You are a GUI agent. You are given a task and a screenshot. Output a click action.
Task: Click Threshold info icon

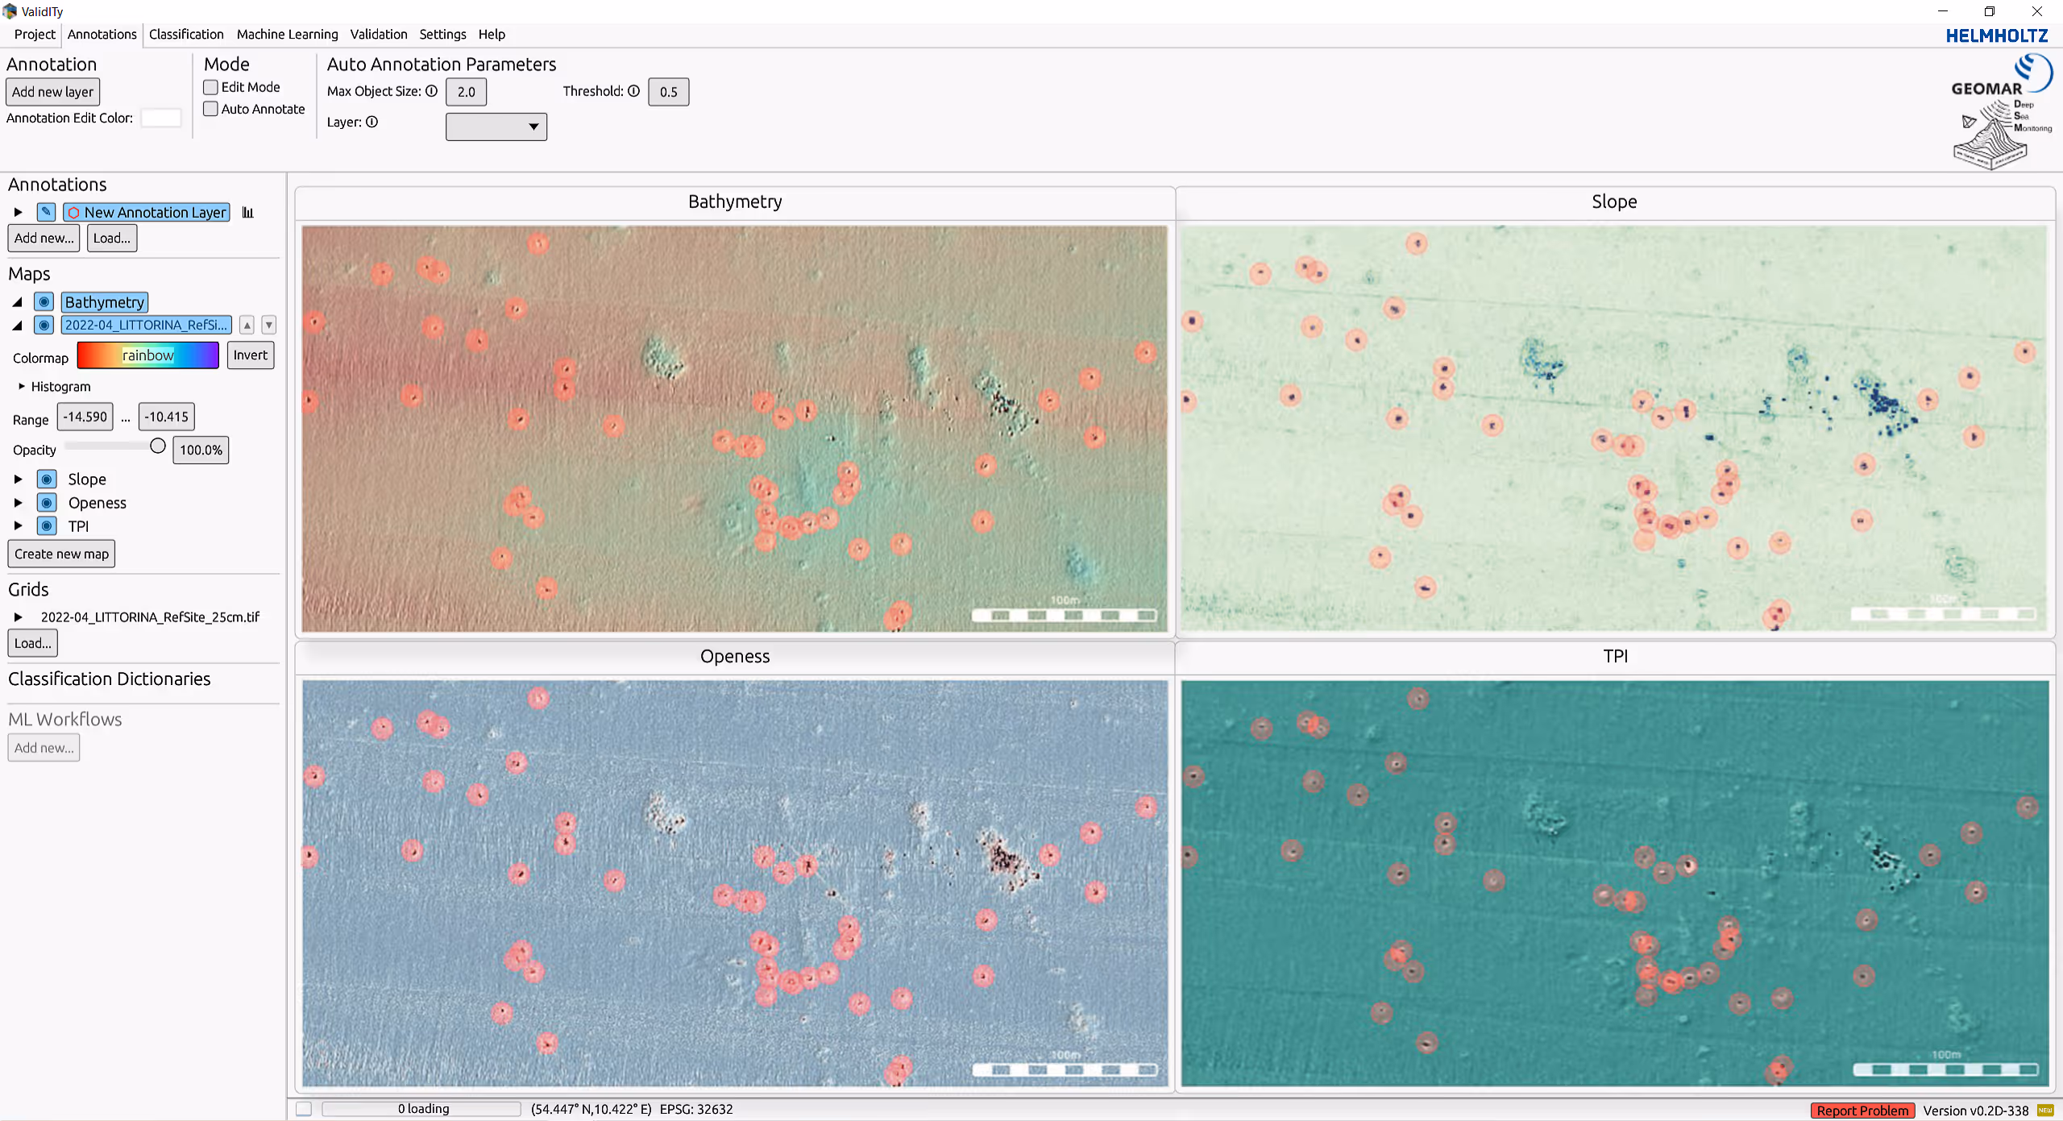tap(633, 91)
